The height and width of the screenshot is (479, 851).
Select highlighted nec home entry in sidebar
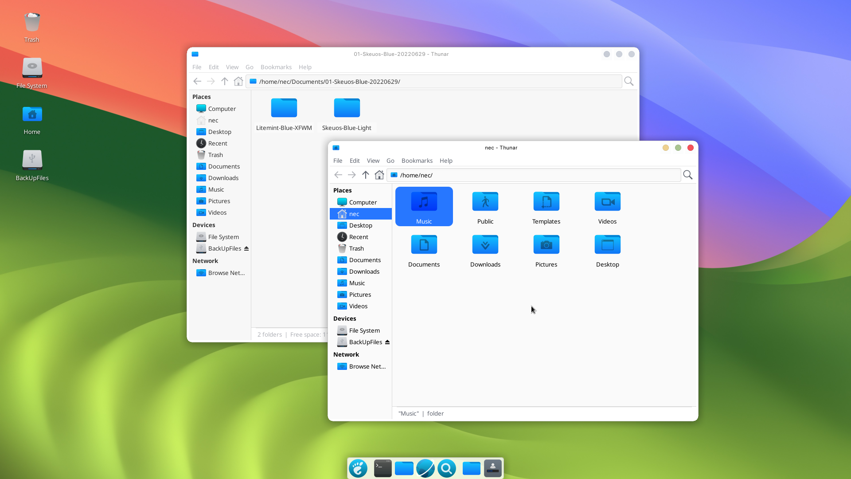(x=361, y=214)
